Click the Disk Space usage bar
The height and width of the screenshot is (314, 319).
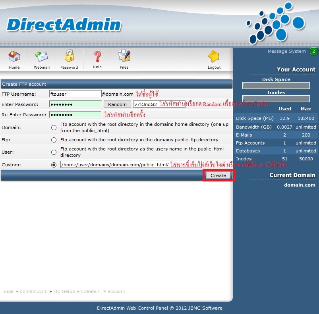pyautogui.click(x=276, y=86)
